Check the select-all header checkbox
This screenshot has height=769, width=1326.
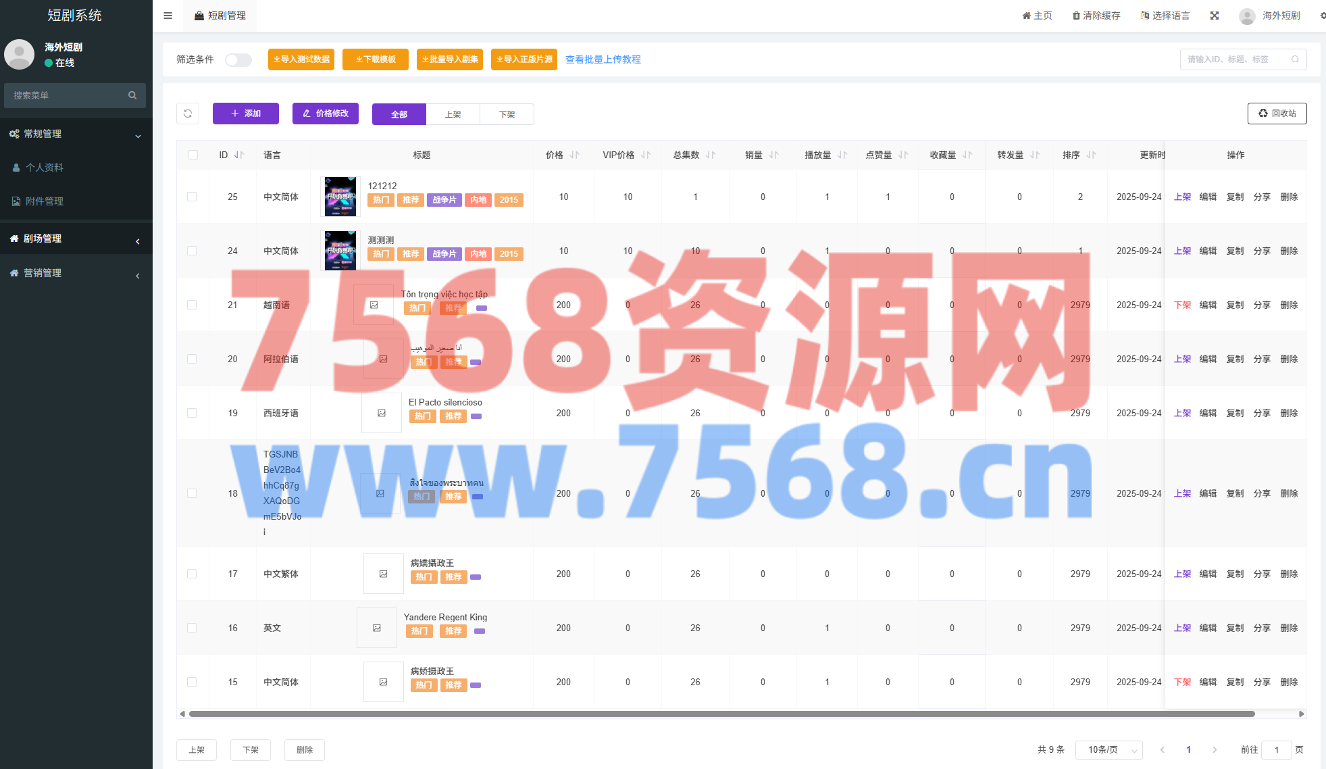tap(193, 155)
